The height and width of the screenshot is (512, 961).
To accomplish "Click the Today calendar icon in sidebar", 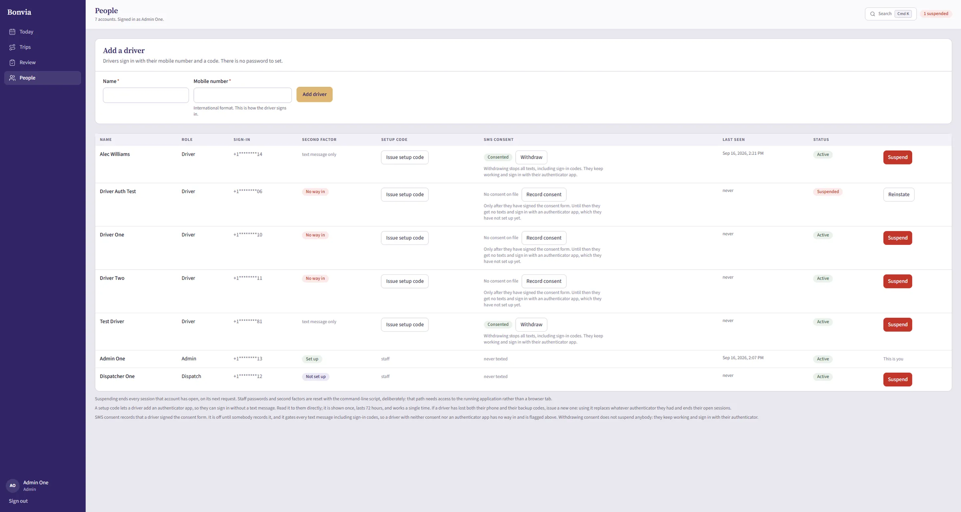I will (x=12, y=32).
